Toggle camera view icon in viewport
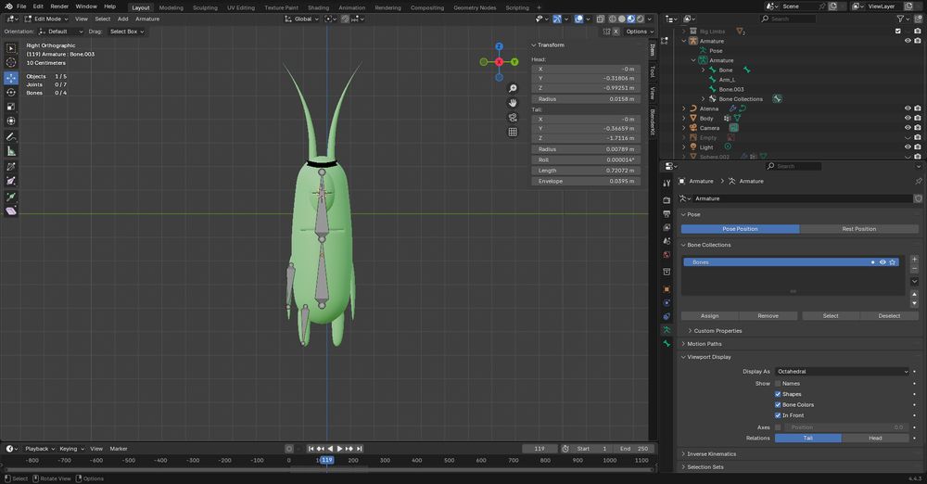Image resolution: width=927 pixels, height=484 pixels. pyautogui.click(x=513, y=117)
